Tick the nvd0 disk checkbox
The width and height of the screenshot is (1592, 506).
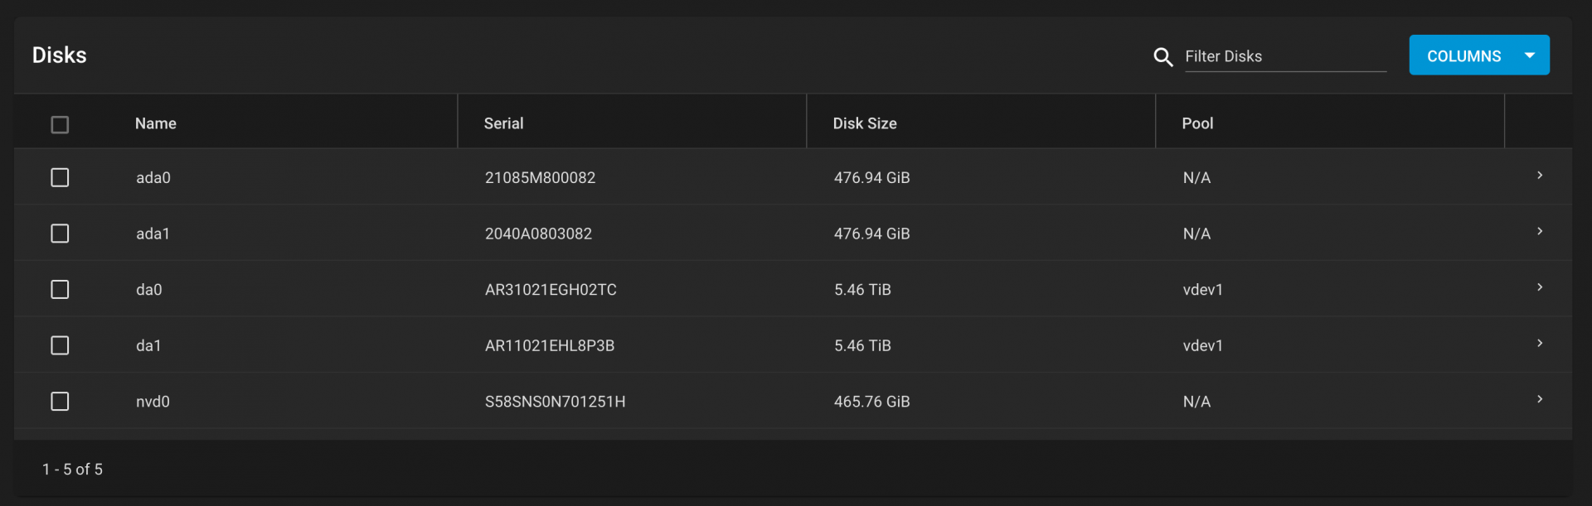[x=60, y=401]
